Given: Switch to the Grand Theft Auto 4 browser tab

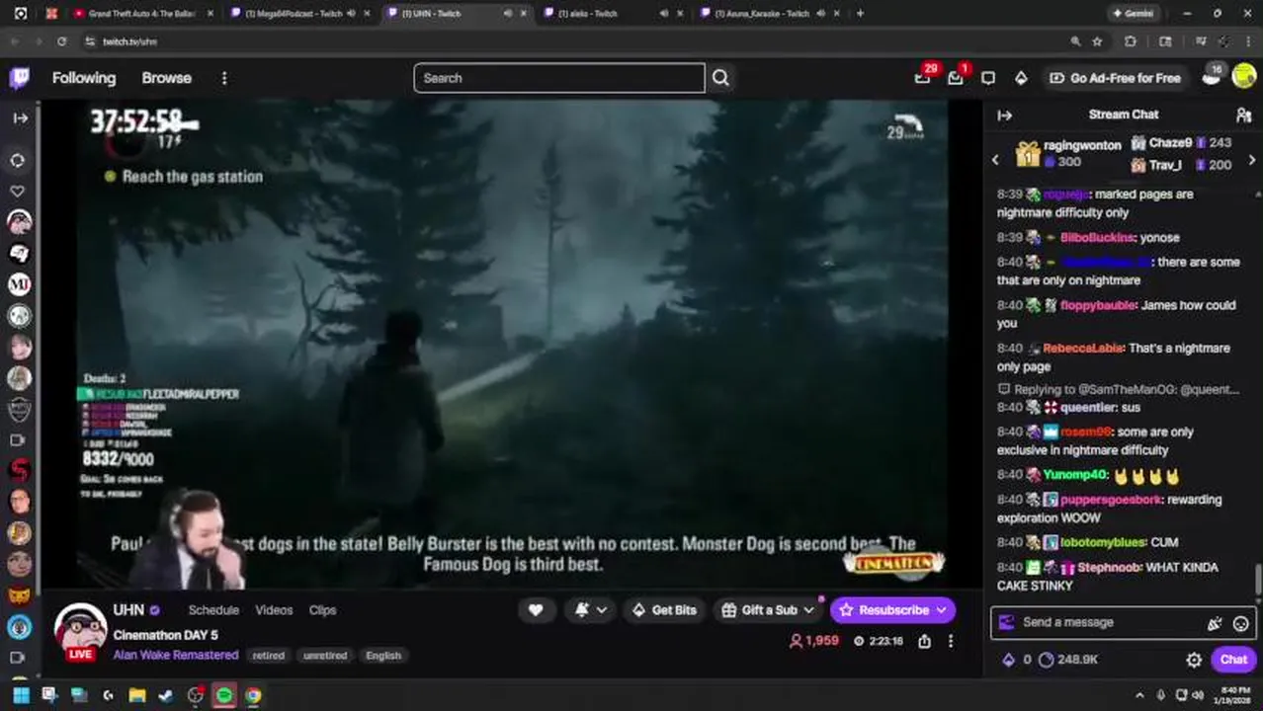Looking at the screenshot, I should tap(141, 14).
